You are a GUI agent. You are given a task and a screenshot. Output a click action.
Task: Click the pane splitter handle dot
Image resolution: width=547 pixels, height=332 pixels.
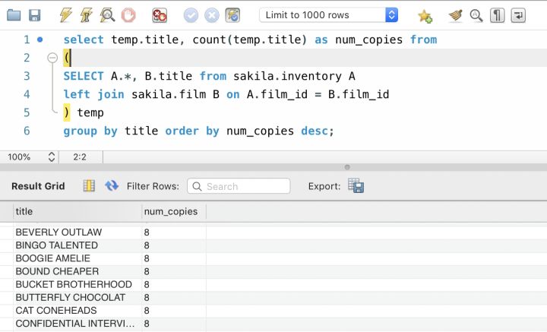click(x=347, y=167)
